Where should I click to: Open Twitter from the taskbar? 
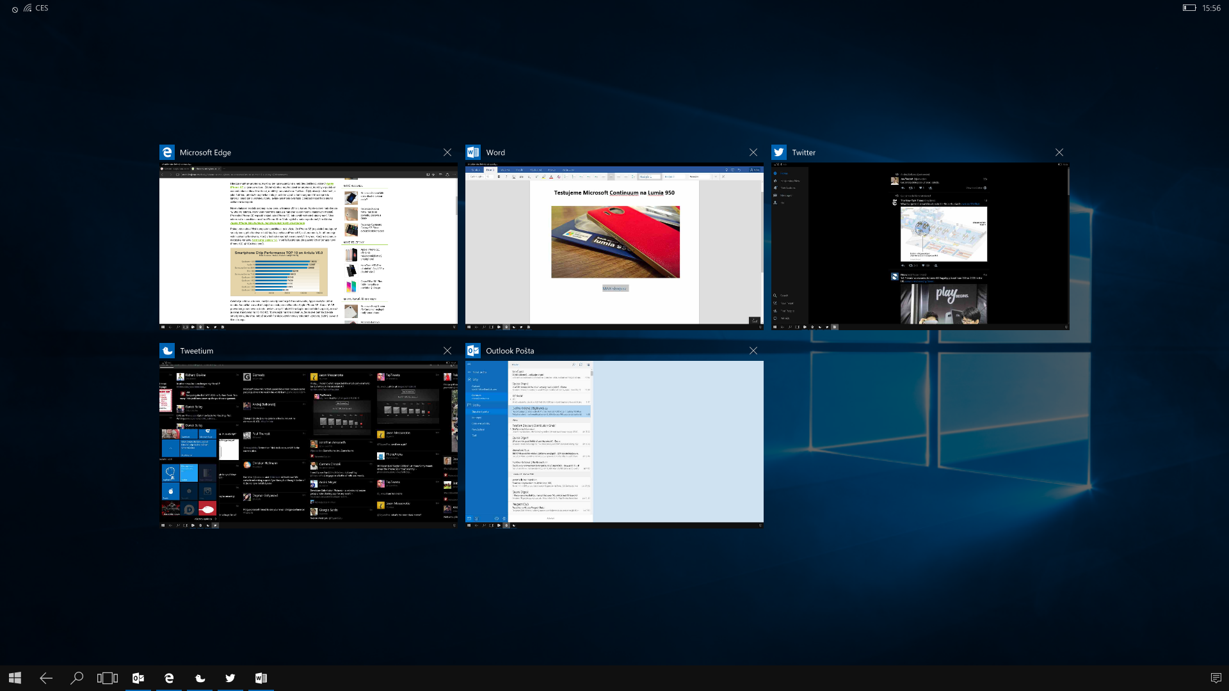click(x=230, y=678)
